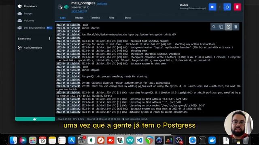Open MongoDB Compass from the dock

click(91, 140)
